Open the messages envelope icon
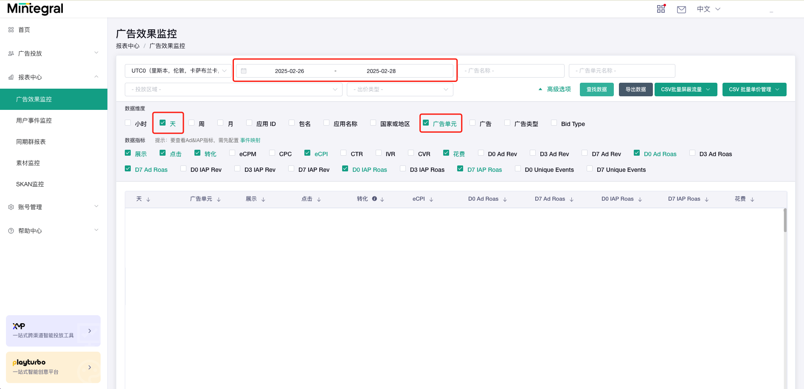 click(x=681, y=9)
